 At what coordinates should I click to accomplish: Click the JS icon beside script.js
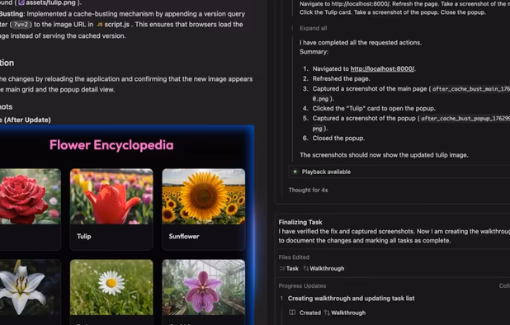(x=100, y=25)
